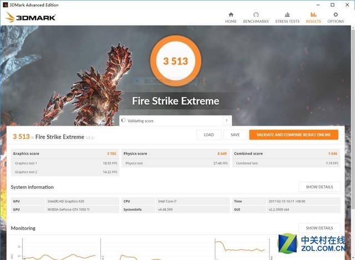Click the 3 513 score circle
Viewport: 355px width, 260px height.
[x=176, y=61]
